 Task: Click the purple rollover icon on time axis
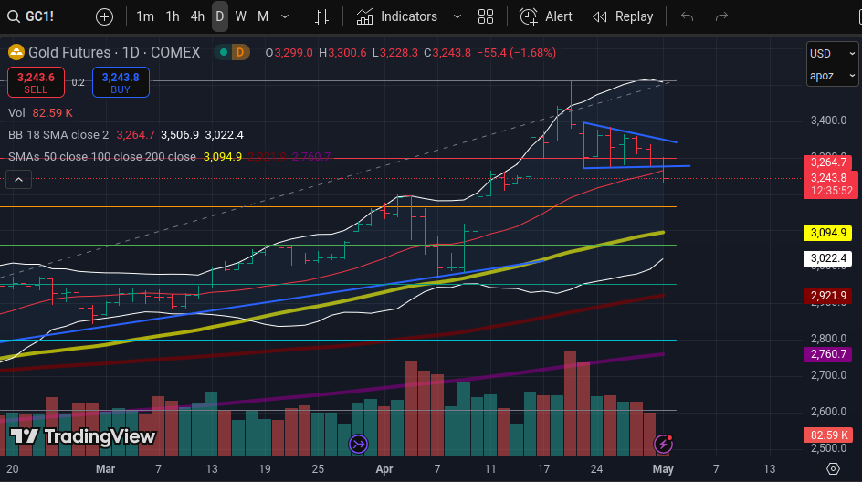(358, 444)
